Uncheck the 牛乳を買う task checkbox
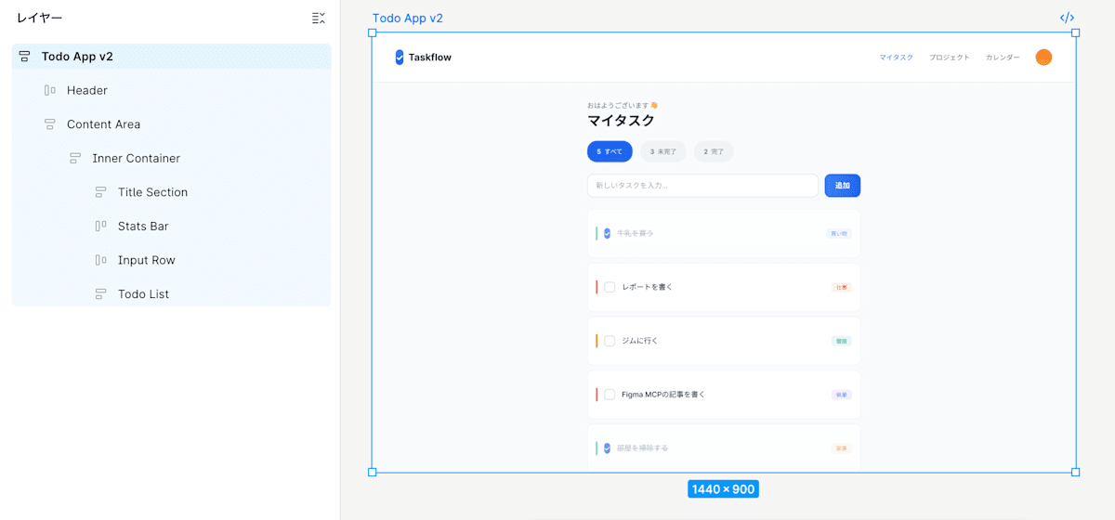 coord(608,233)
